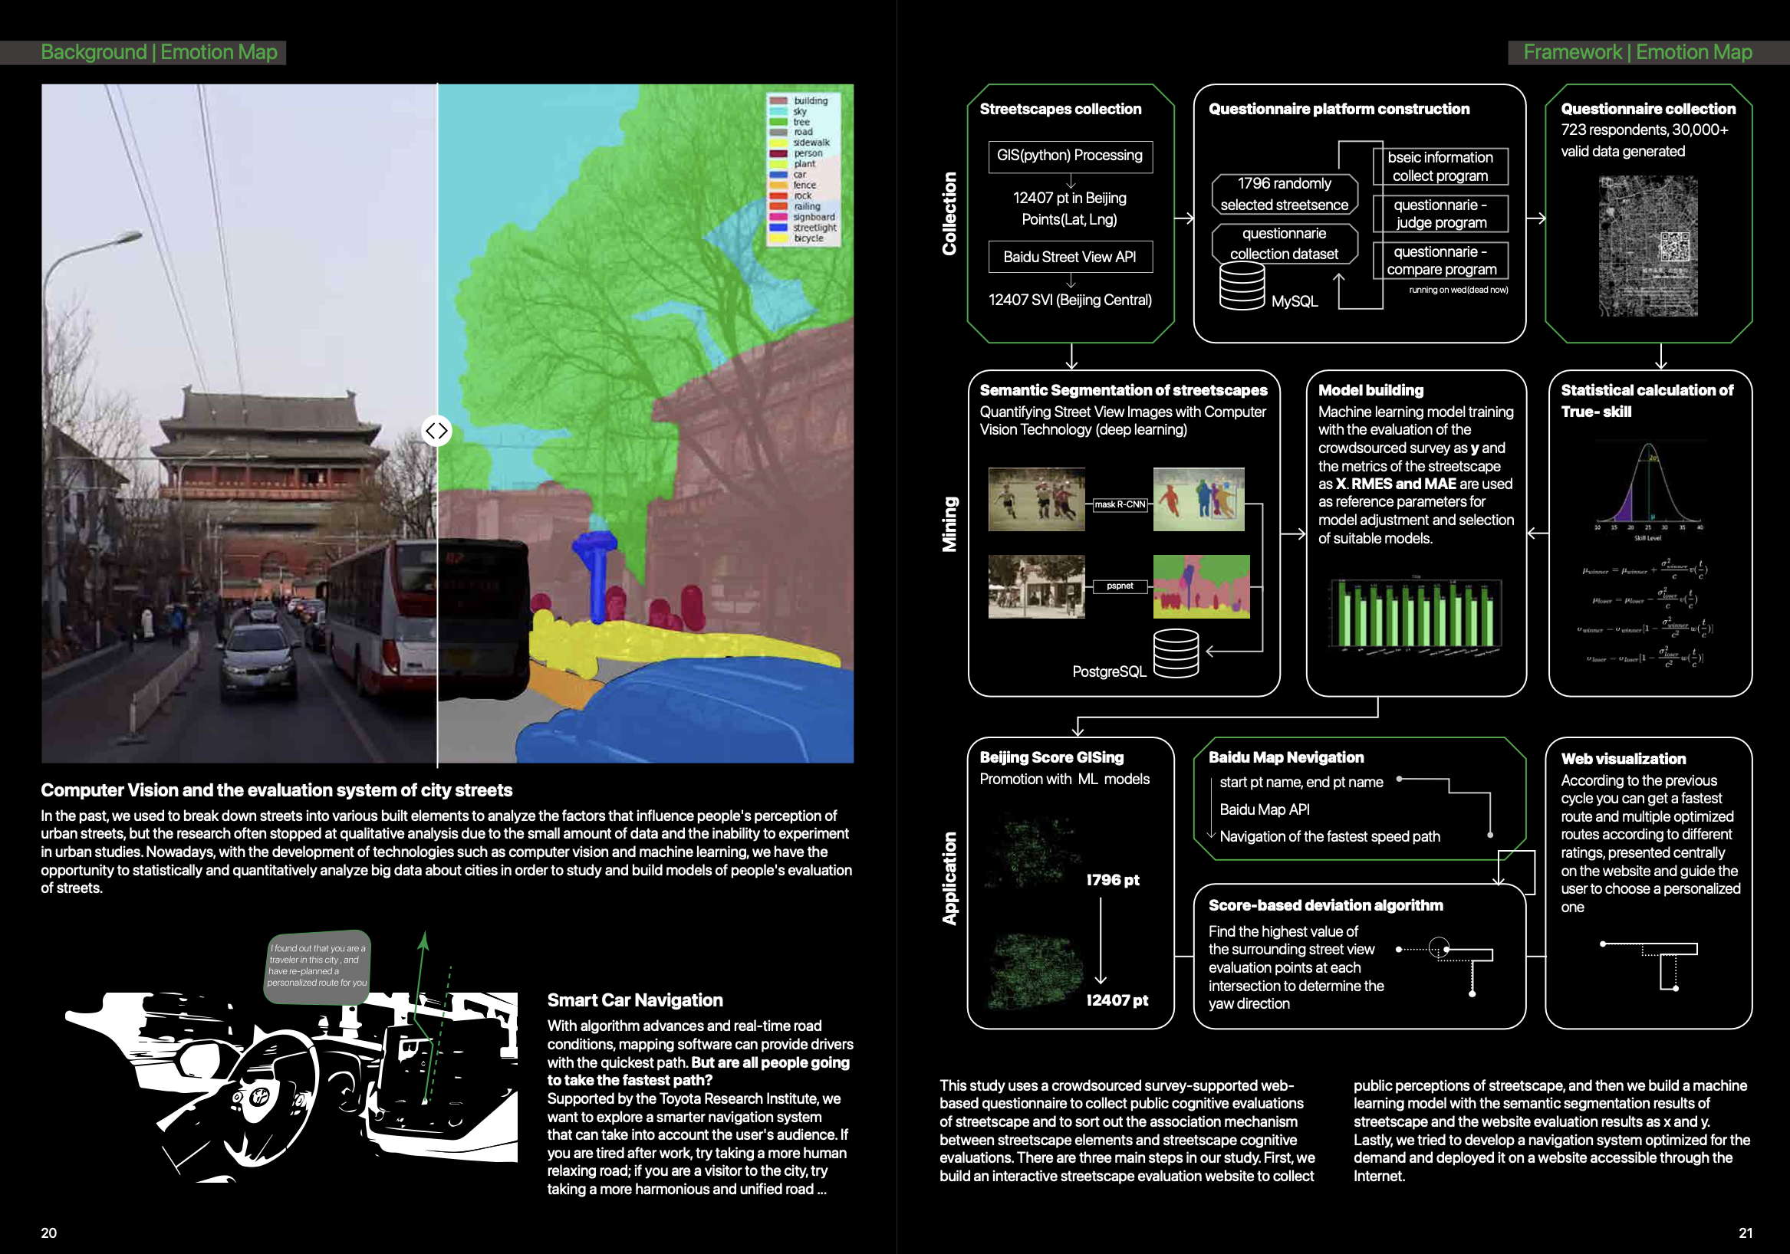This screenshot has width=1790, height=1254.
Task: Click the intersection yaw direction diagram
Action: coord(1445,967)
